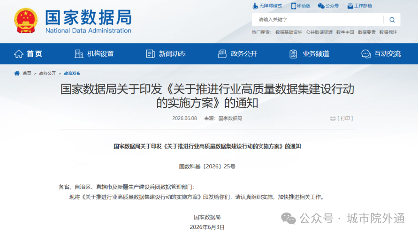Click the hot search term 数据标注
The width and height of the screenshot is (418, 235).
pos(388,32)
